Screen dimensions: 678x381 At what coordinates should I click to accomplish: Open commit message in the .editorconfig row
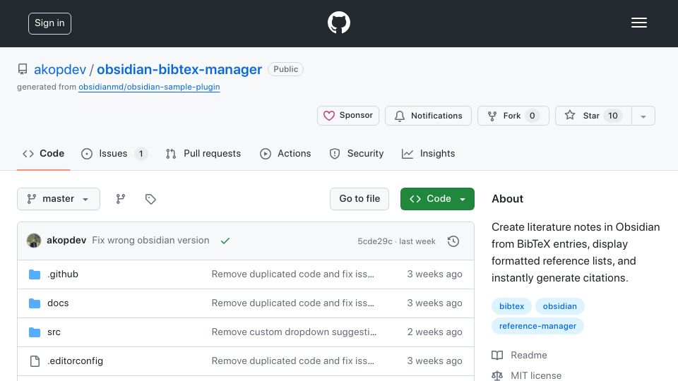coord(292,361)
